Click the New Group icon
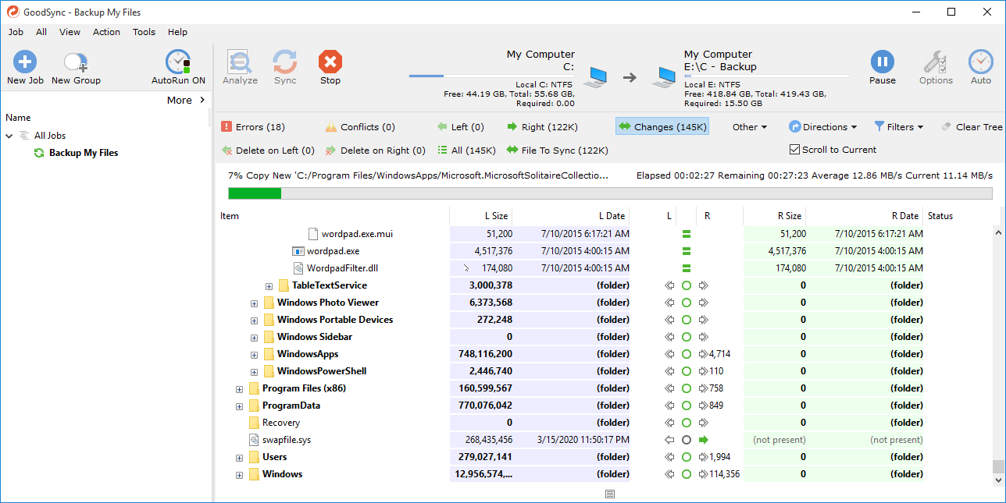1006x503 pixels. coord(76,62)
